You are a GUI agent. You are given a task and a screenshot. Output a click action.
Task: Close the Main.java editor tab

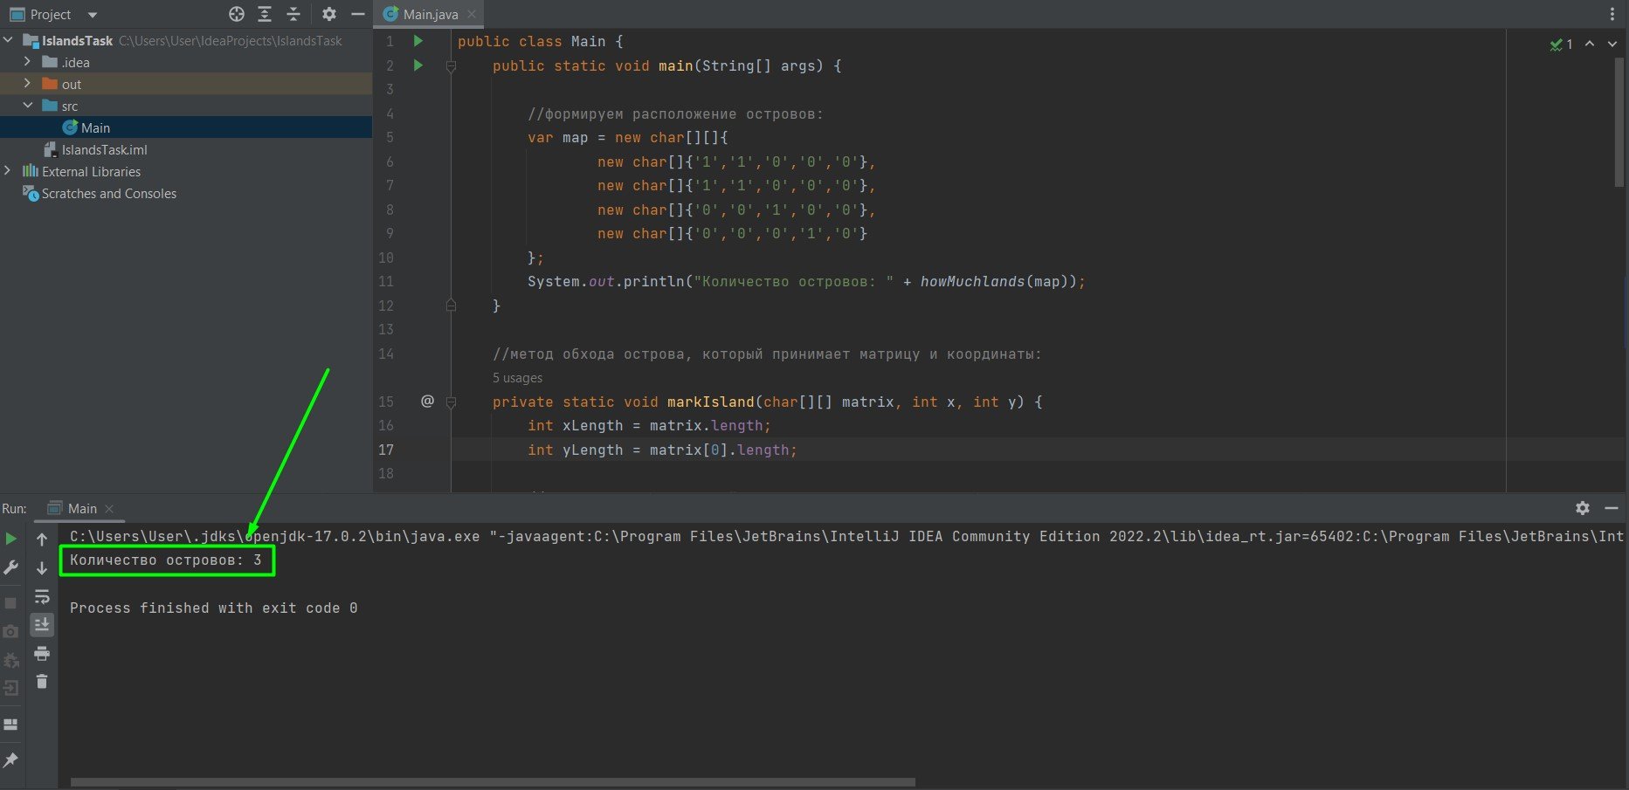tap(472, 15)
